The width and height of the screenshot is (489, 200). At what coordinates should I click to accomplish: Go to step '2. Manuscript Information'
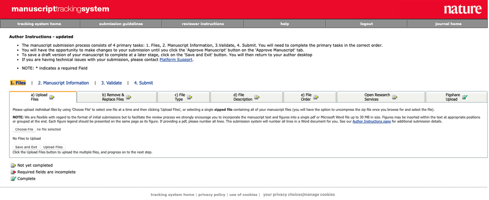(x=63, y=83)
